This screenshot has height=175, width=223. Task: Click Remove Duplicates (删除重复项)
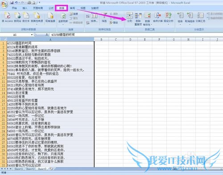(x=138, y=19)
